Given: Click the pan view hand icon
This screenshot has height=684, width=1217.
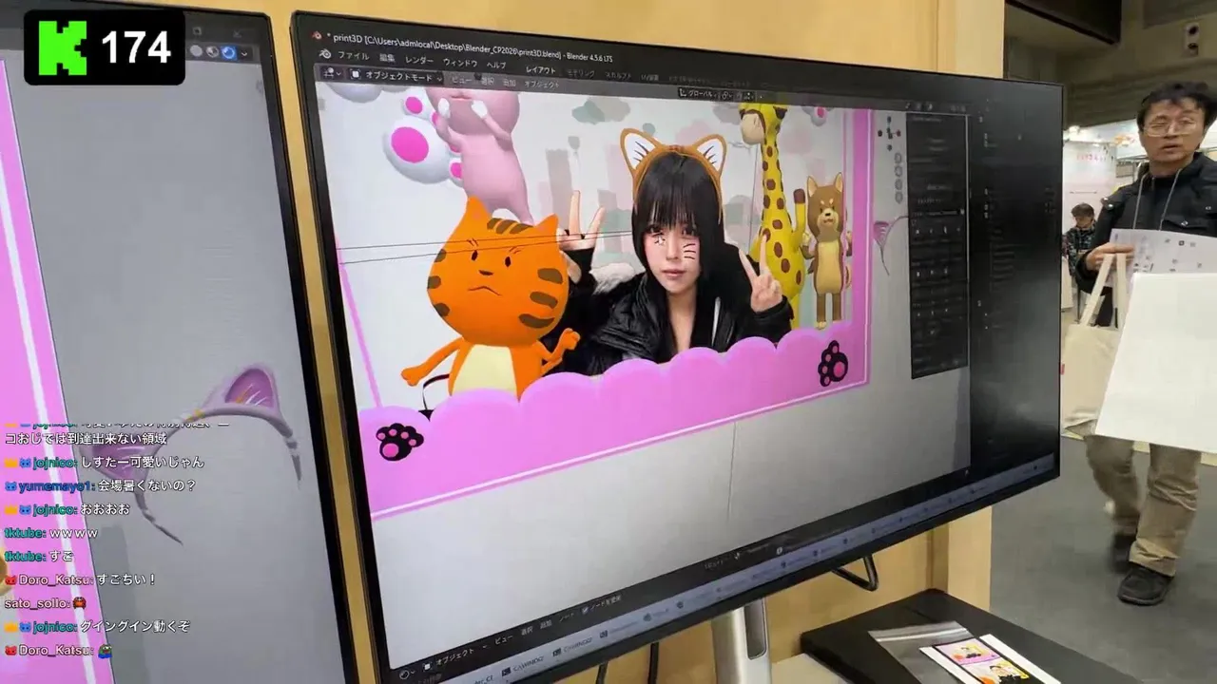Looking at the screenshot, I should [898, 171].
